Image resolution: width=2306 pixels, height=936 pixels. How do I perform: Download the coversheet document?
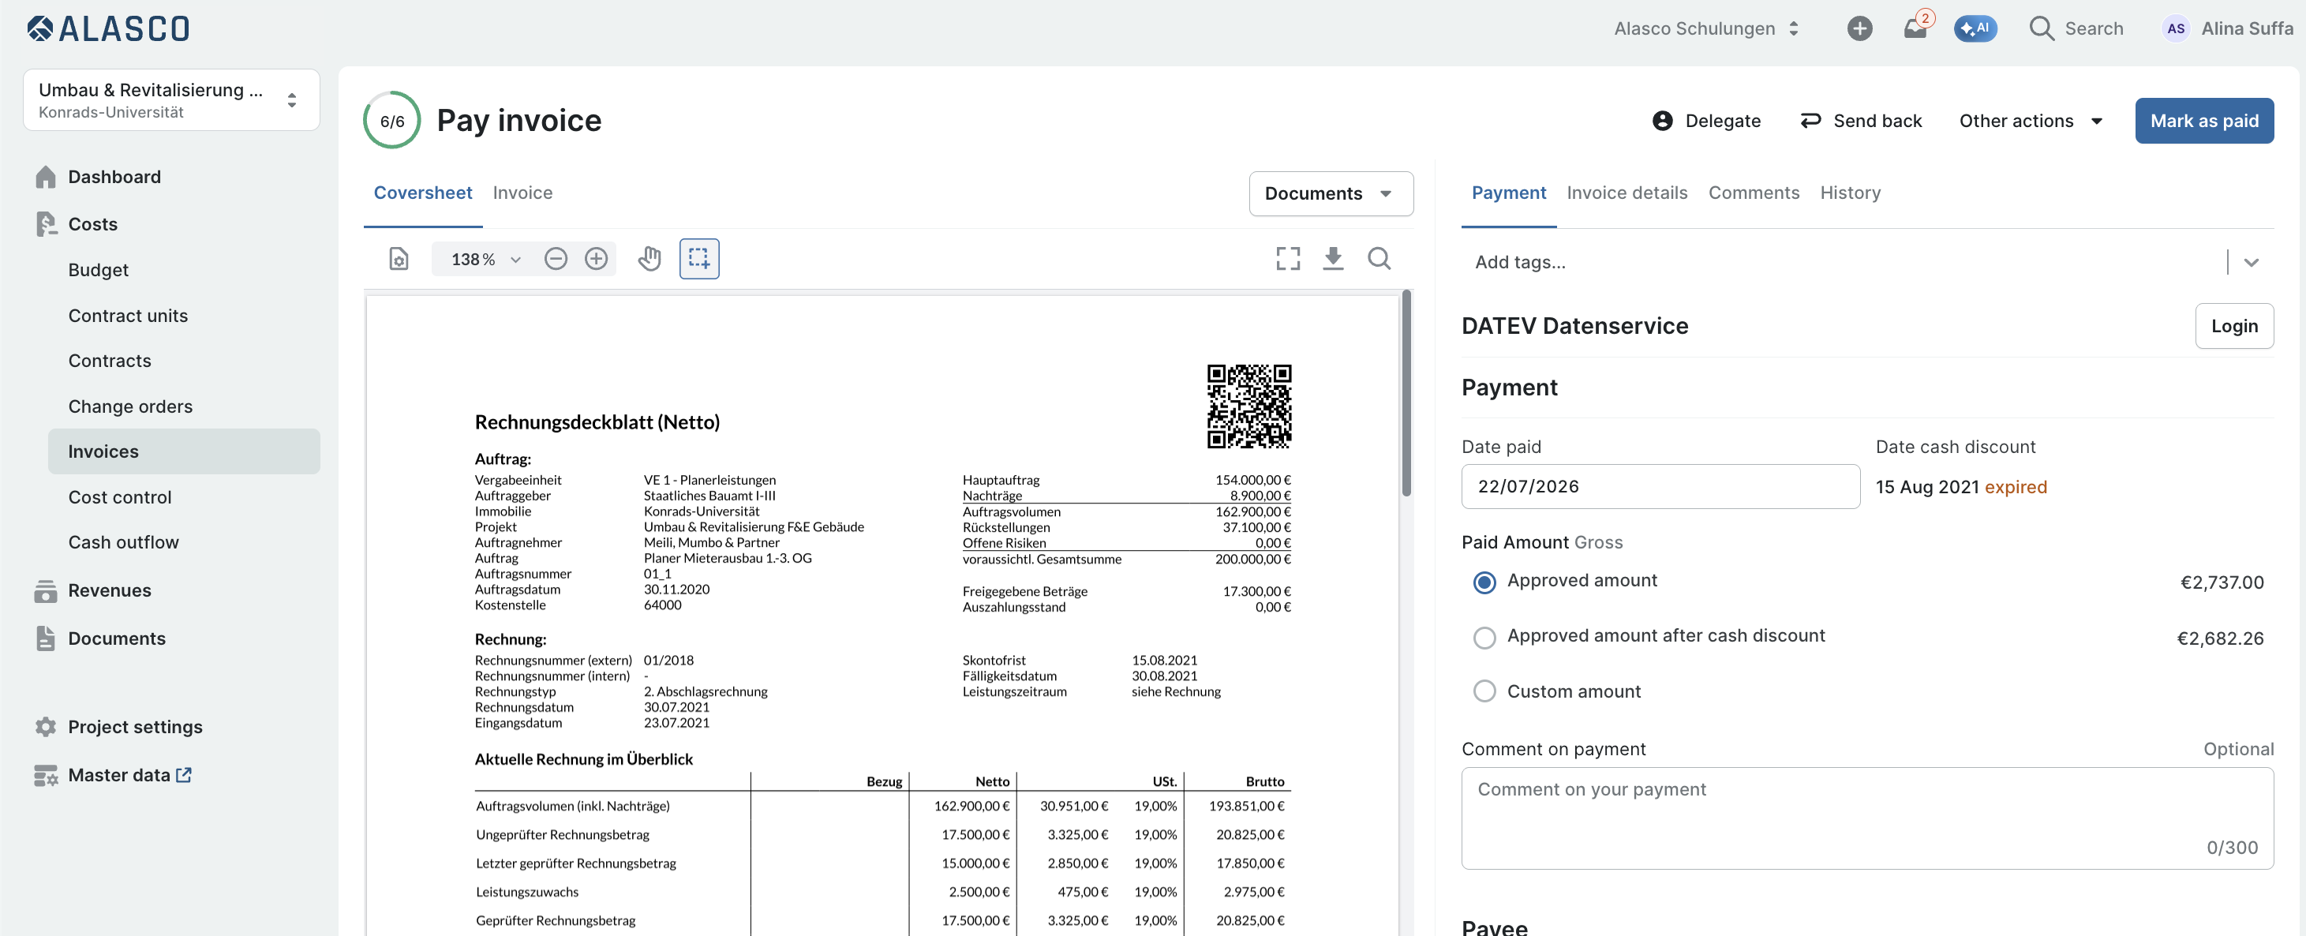click(x=1333, y=260)
